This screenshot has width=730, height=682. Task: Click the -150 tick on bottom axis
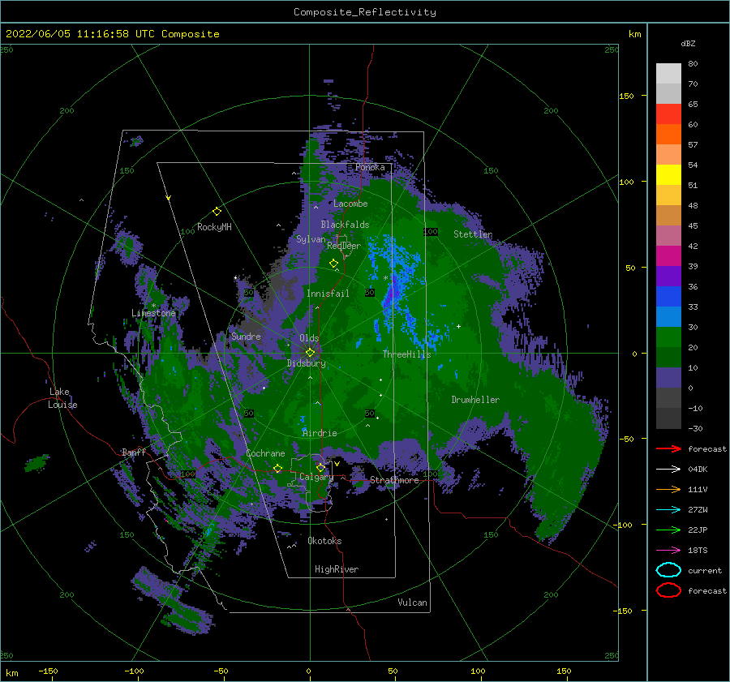(x=48, y=671)
